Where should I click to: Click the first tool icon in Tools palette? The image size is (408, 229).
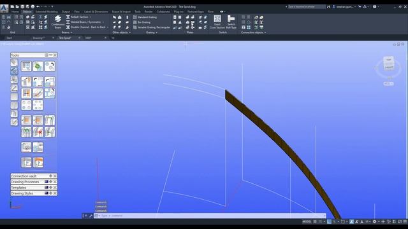click(26, 66)
